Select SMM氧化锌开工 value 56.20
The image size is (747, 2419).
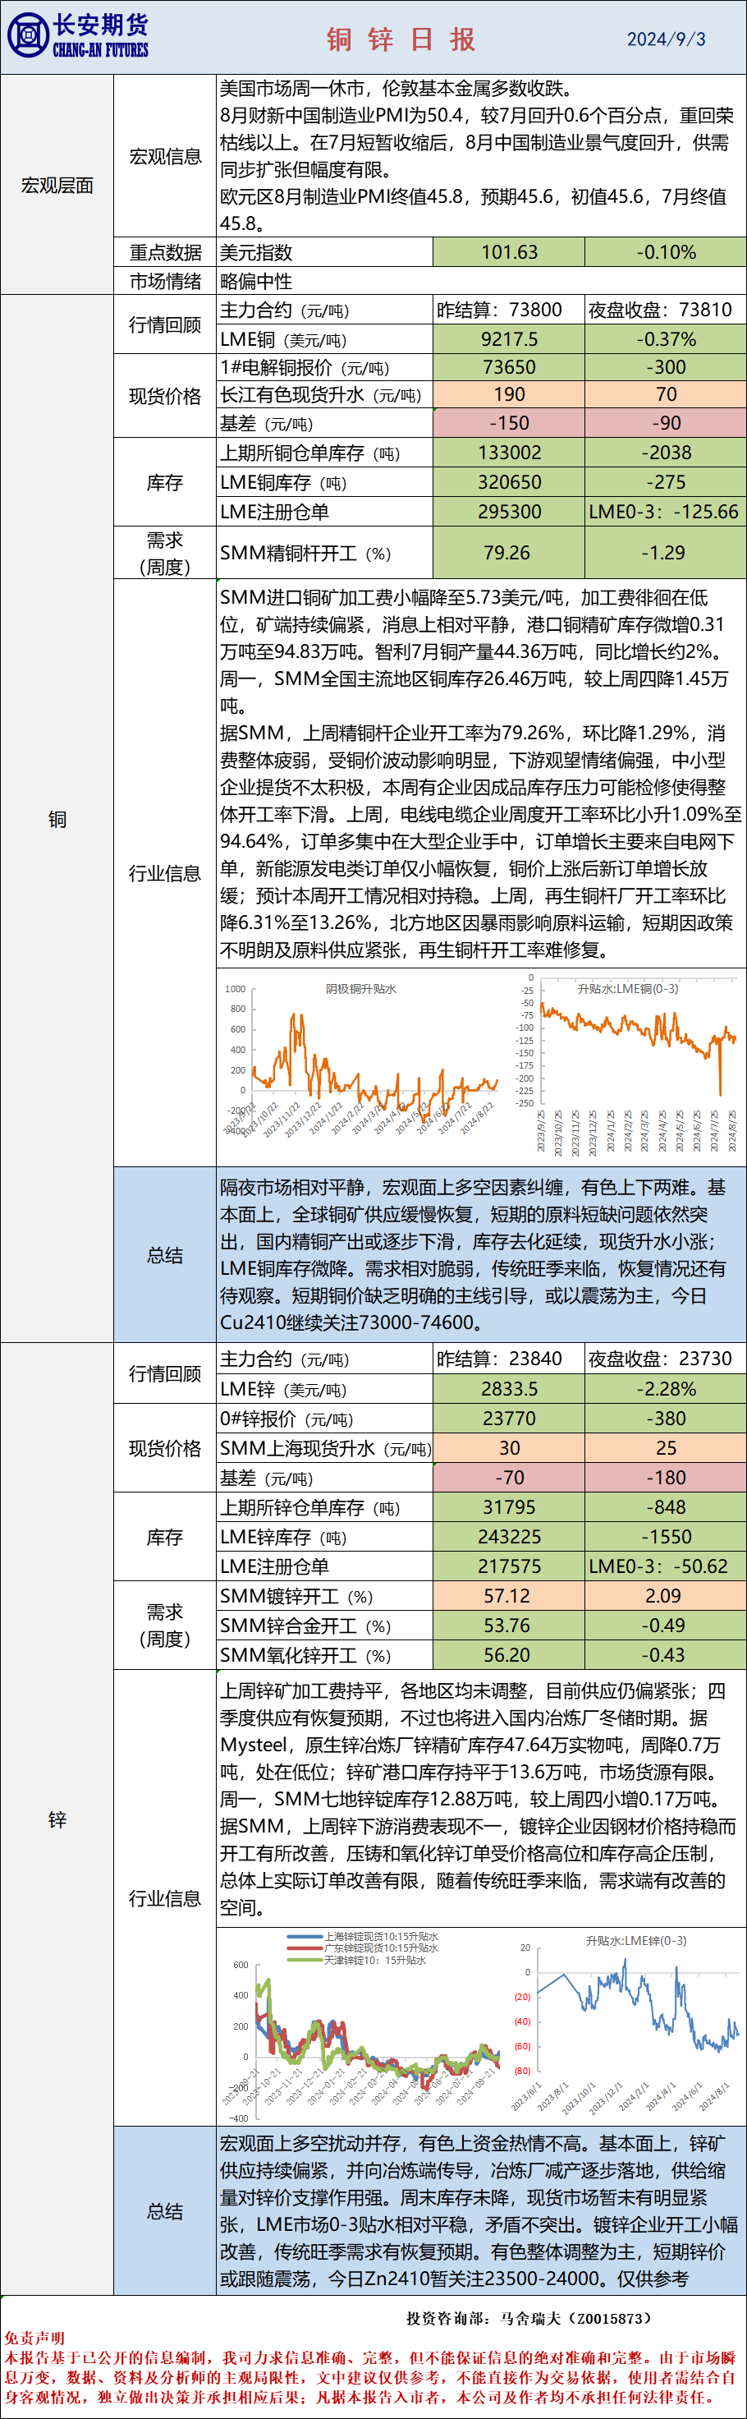pos(509,1654)
